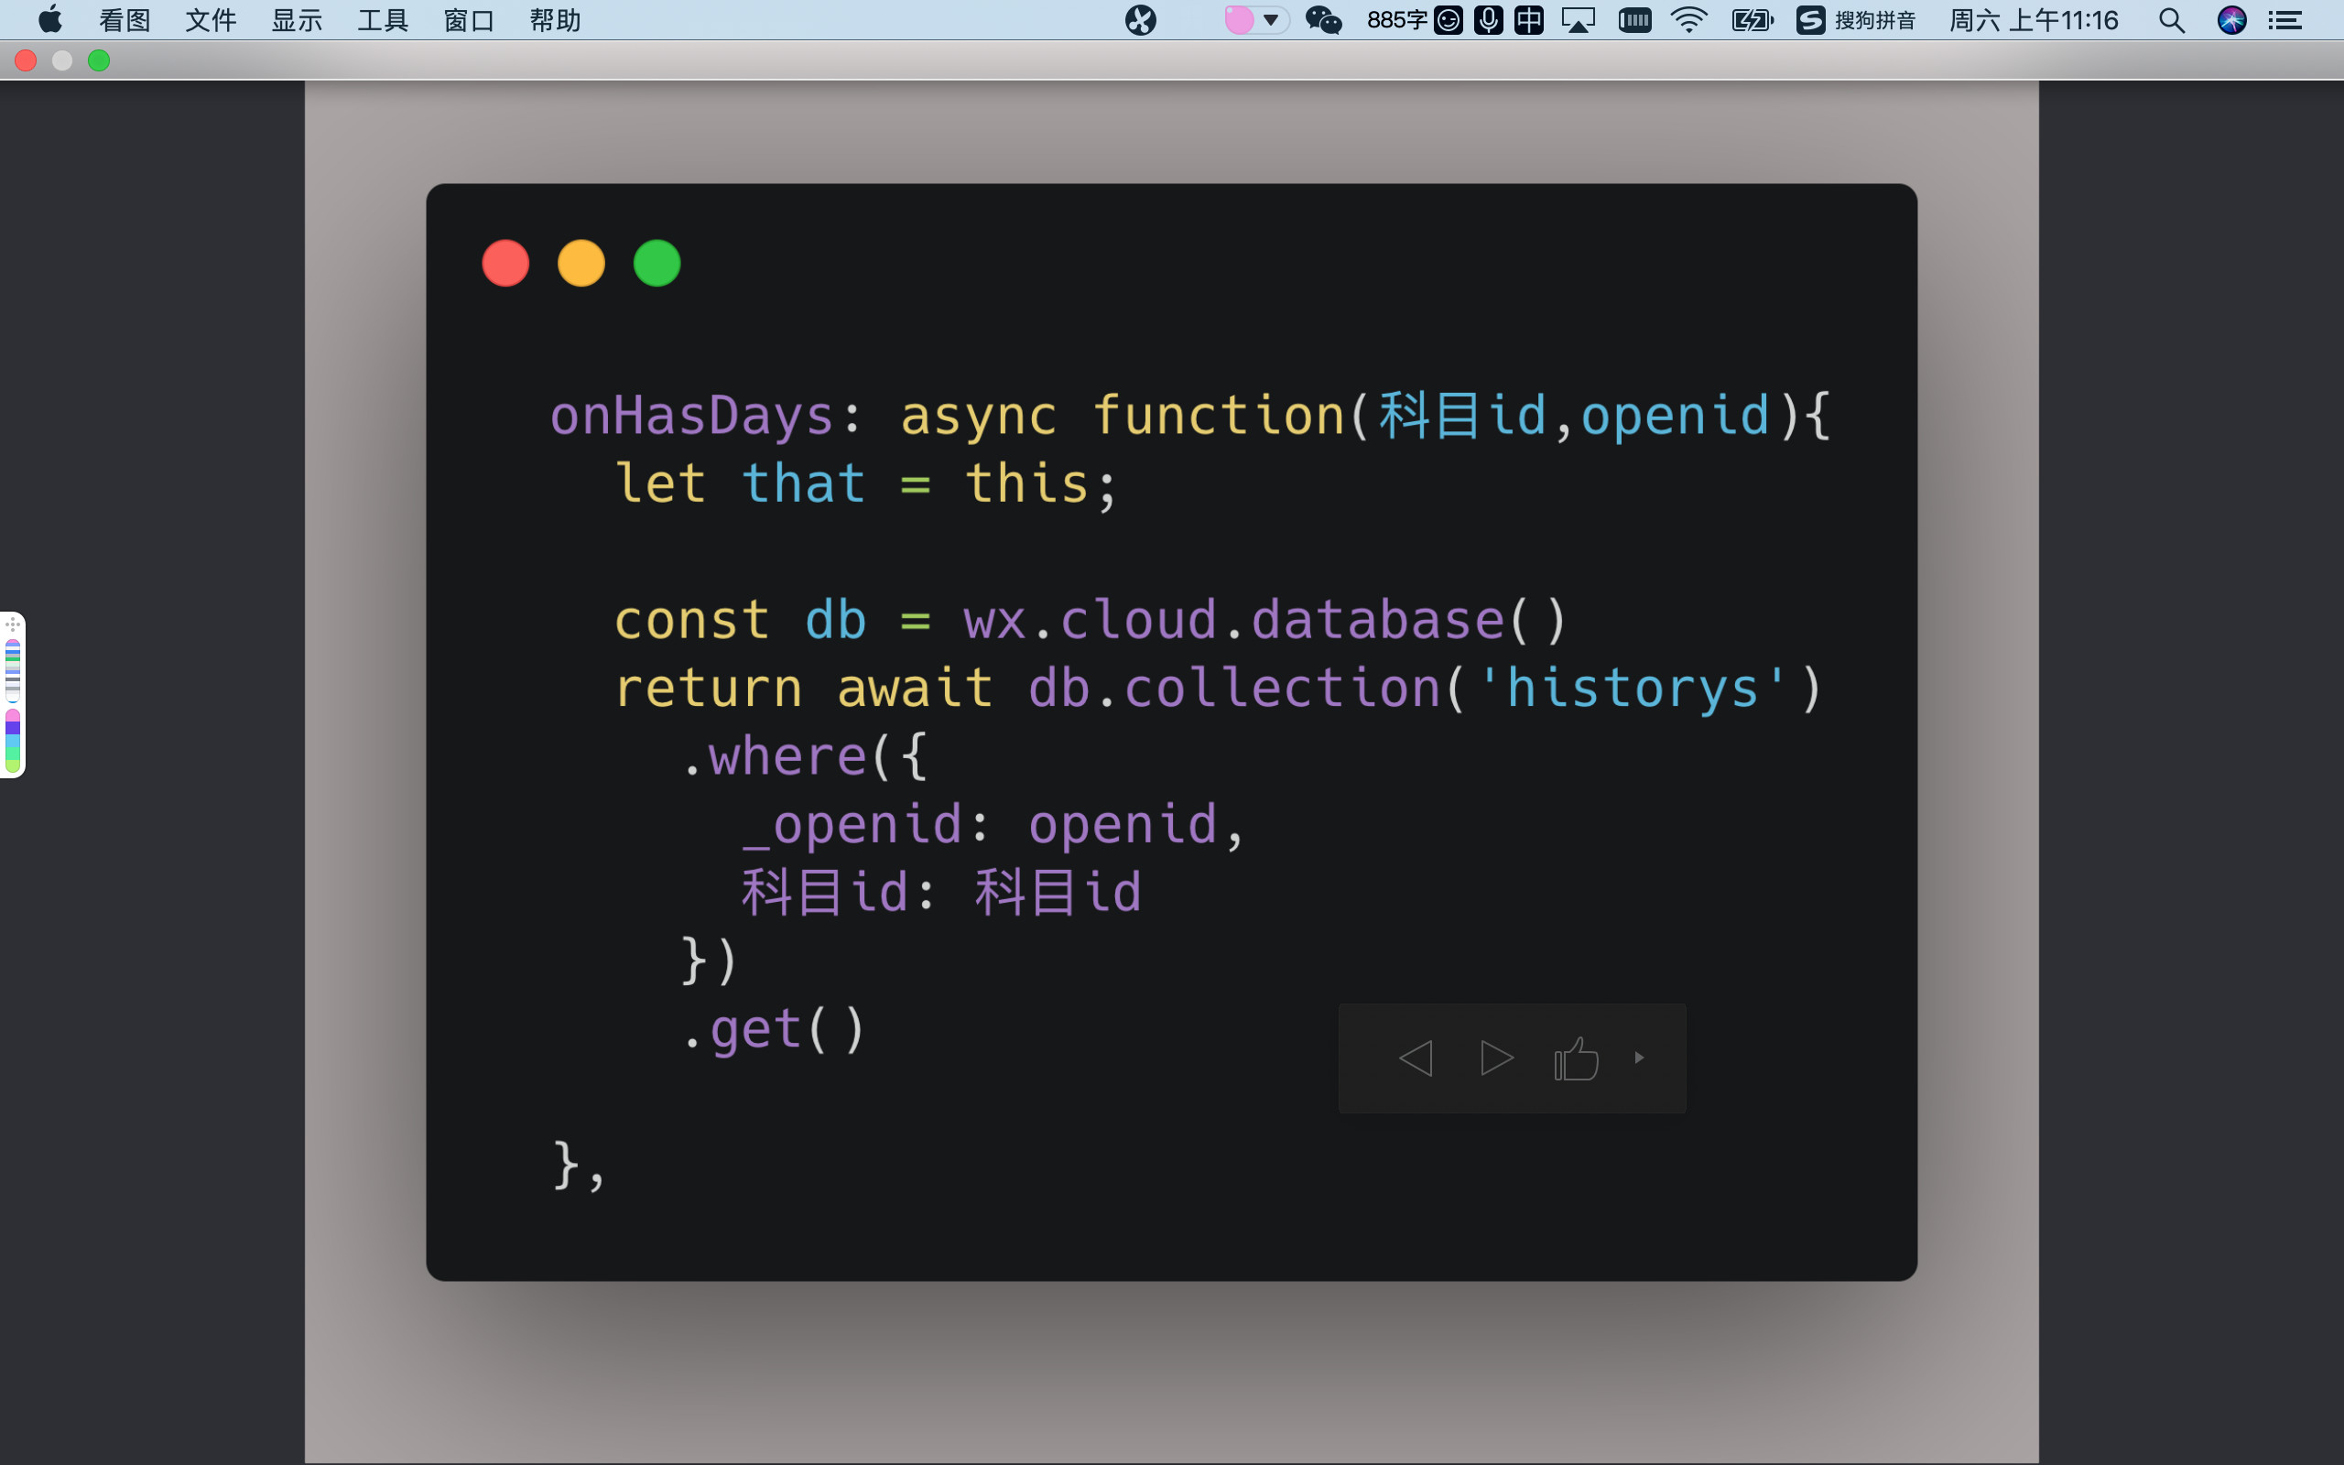This screenshot has height=1465, width=2344.
Task: Go to next image with right arrow
Action: point(1496,1058)
